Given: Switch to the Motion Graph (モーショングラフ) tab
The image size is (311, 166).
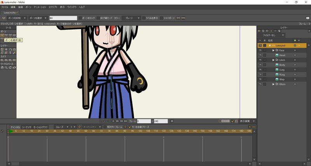Looking at the screenshot, I should point(40,127).
